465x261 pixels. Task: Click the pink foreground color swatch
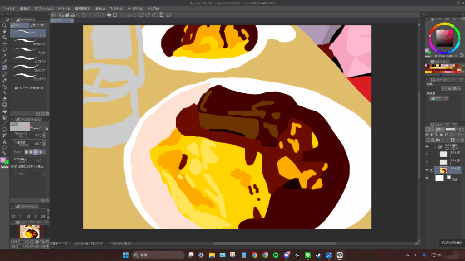[4, 159]
